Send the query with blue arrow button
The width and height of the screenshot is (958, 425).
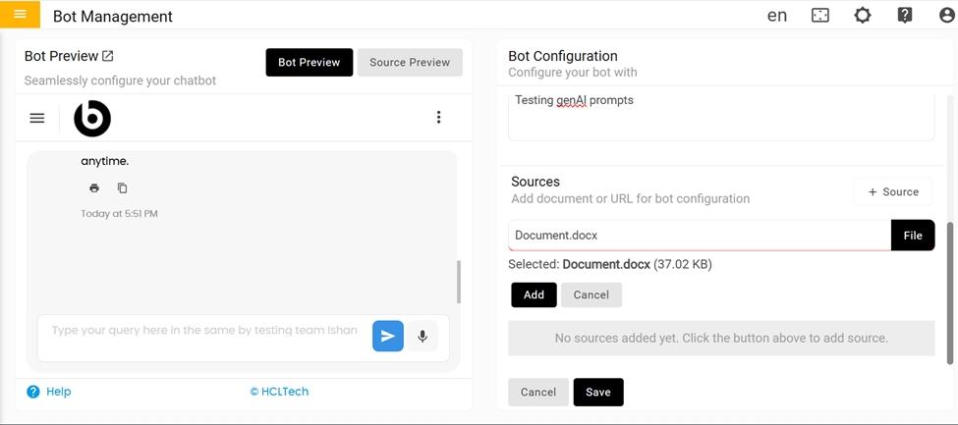(387, 337)
